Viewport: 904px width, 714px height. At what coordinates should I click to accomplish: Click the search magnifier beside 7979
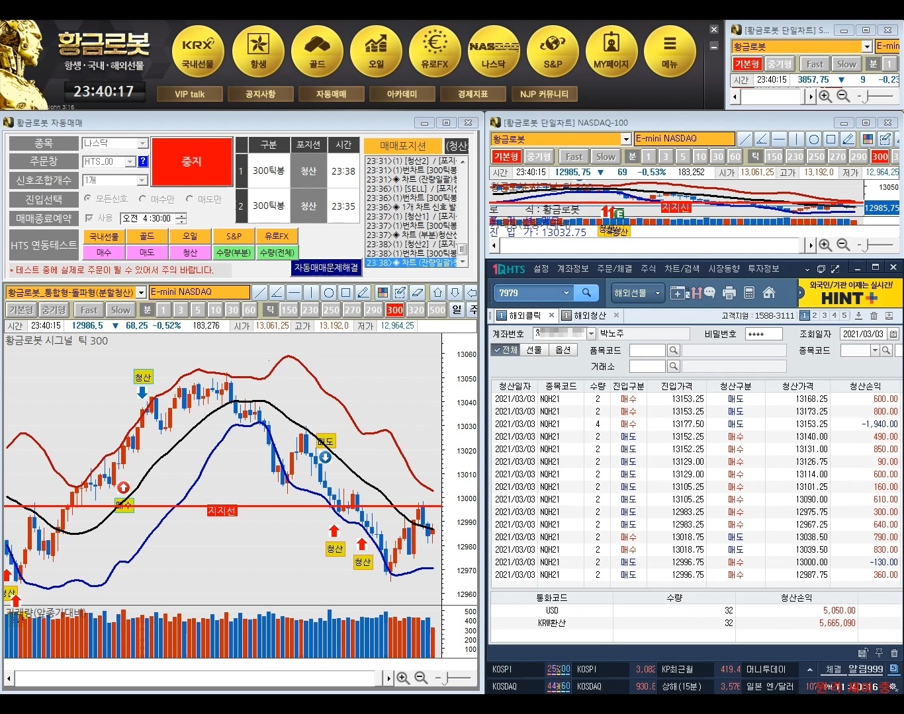coord(586,293)
